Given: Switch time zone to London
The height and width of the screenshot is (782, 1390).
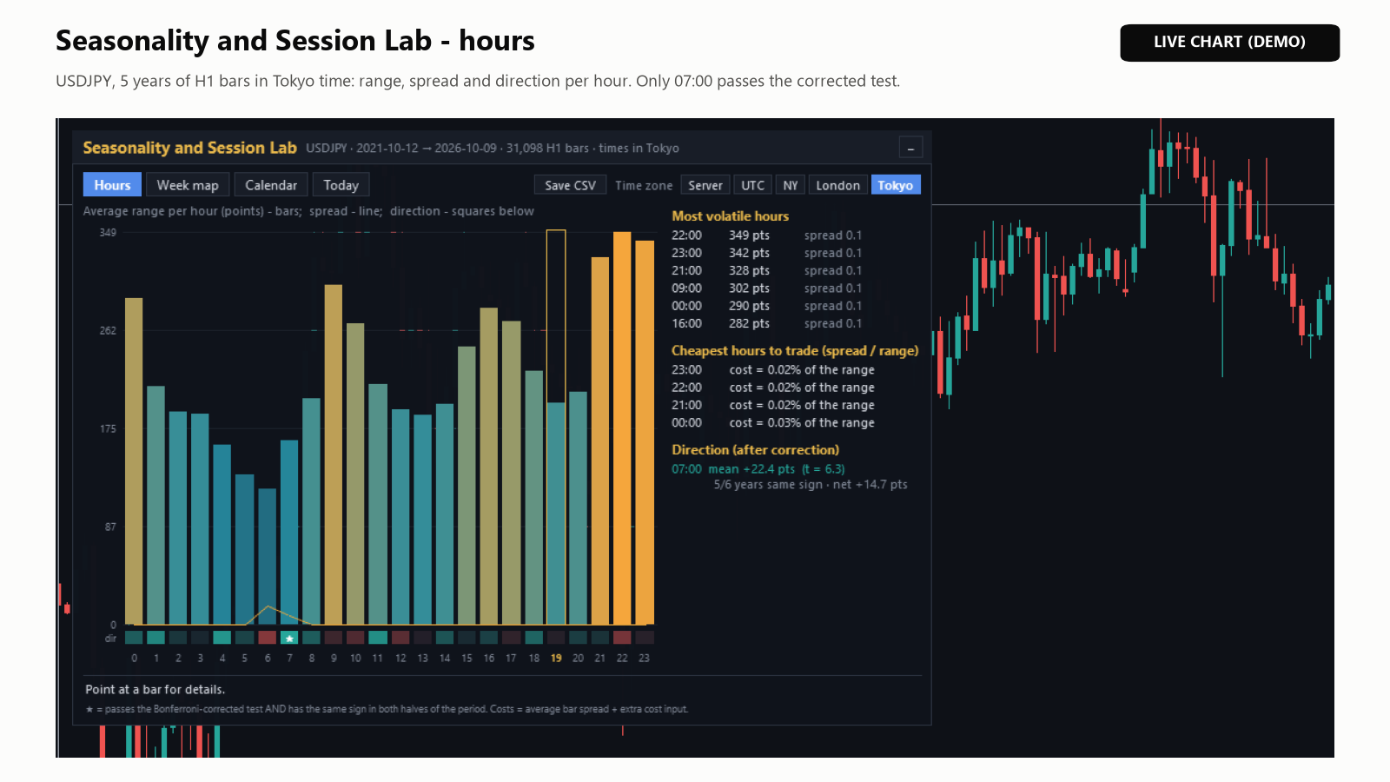Looking at the screenshot, I should [x=837, y=185].
